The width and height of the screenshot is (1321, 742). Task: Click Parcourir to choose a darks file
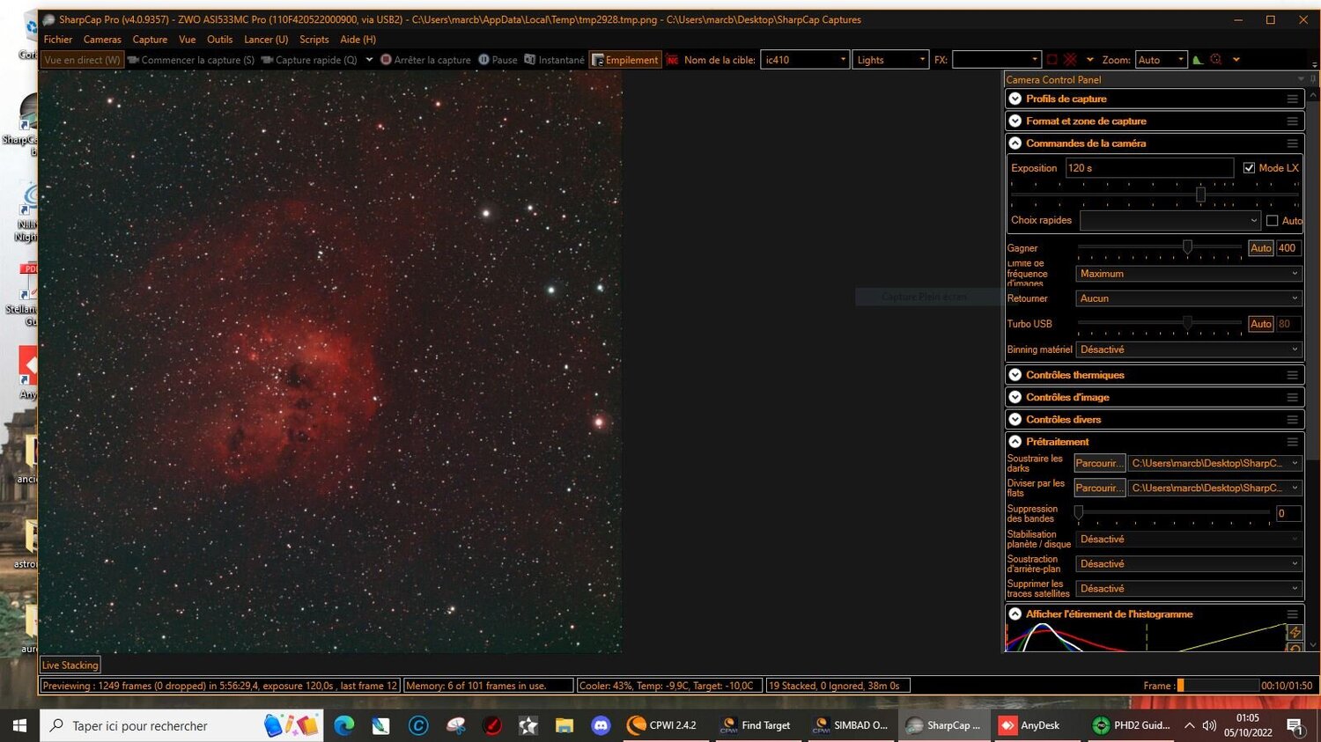pos(1098,462)
